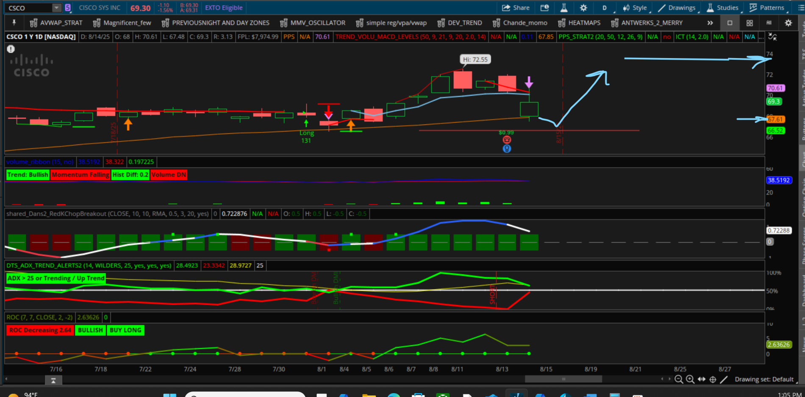
Task: Expand more study sets with double chevron
Action: (710, 23)
